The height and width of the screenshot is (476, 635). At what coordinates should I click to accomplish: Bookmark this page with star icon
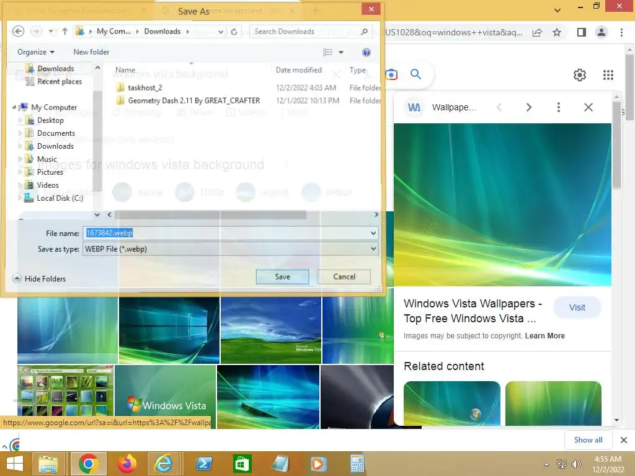click(557, 32)
